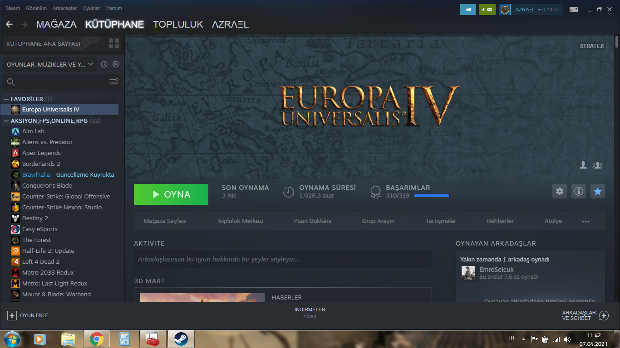Open the advanced filter options icon

tap(114, 82)
